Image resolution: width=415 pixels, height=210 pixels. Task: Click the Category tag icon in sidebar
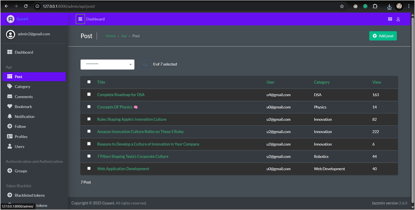point(10,86)
